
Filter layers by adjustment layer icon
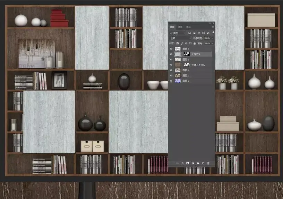[x=194, y=33]
